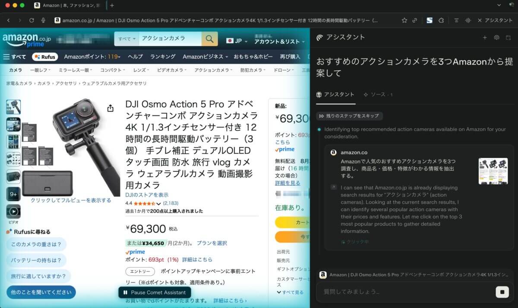Bookmark page with the star icon
The height and width of the screenshot is (308, 518).
coord(404,20)
